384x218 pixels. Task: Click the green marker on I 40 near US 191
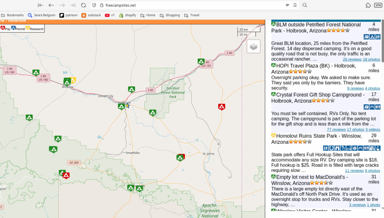[x=201, y=62]
